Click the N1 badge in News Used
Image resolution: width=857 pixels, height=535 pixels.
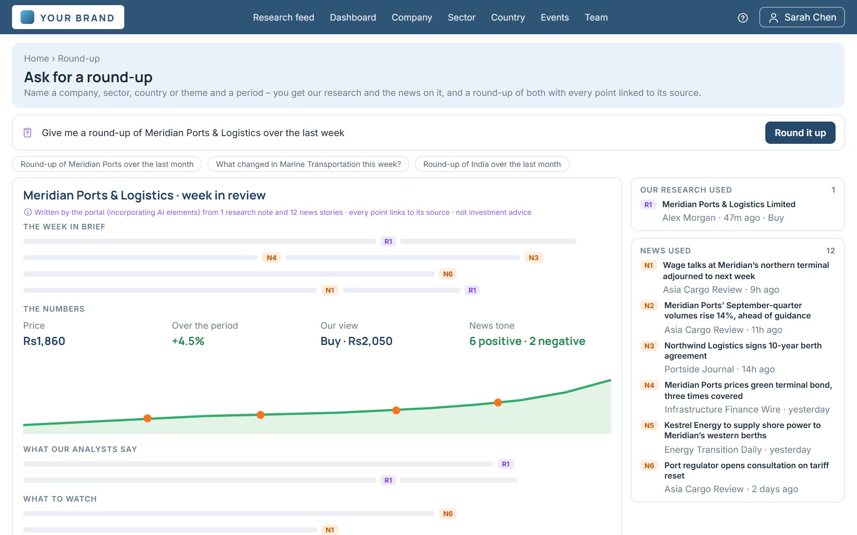(649, 265)
